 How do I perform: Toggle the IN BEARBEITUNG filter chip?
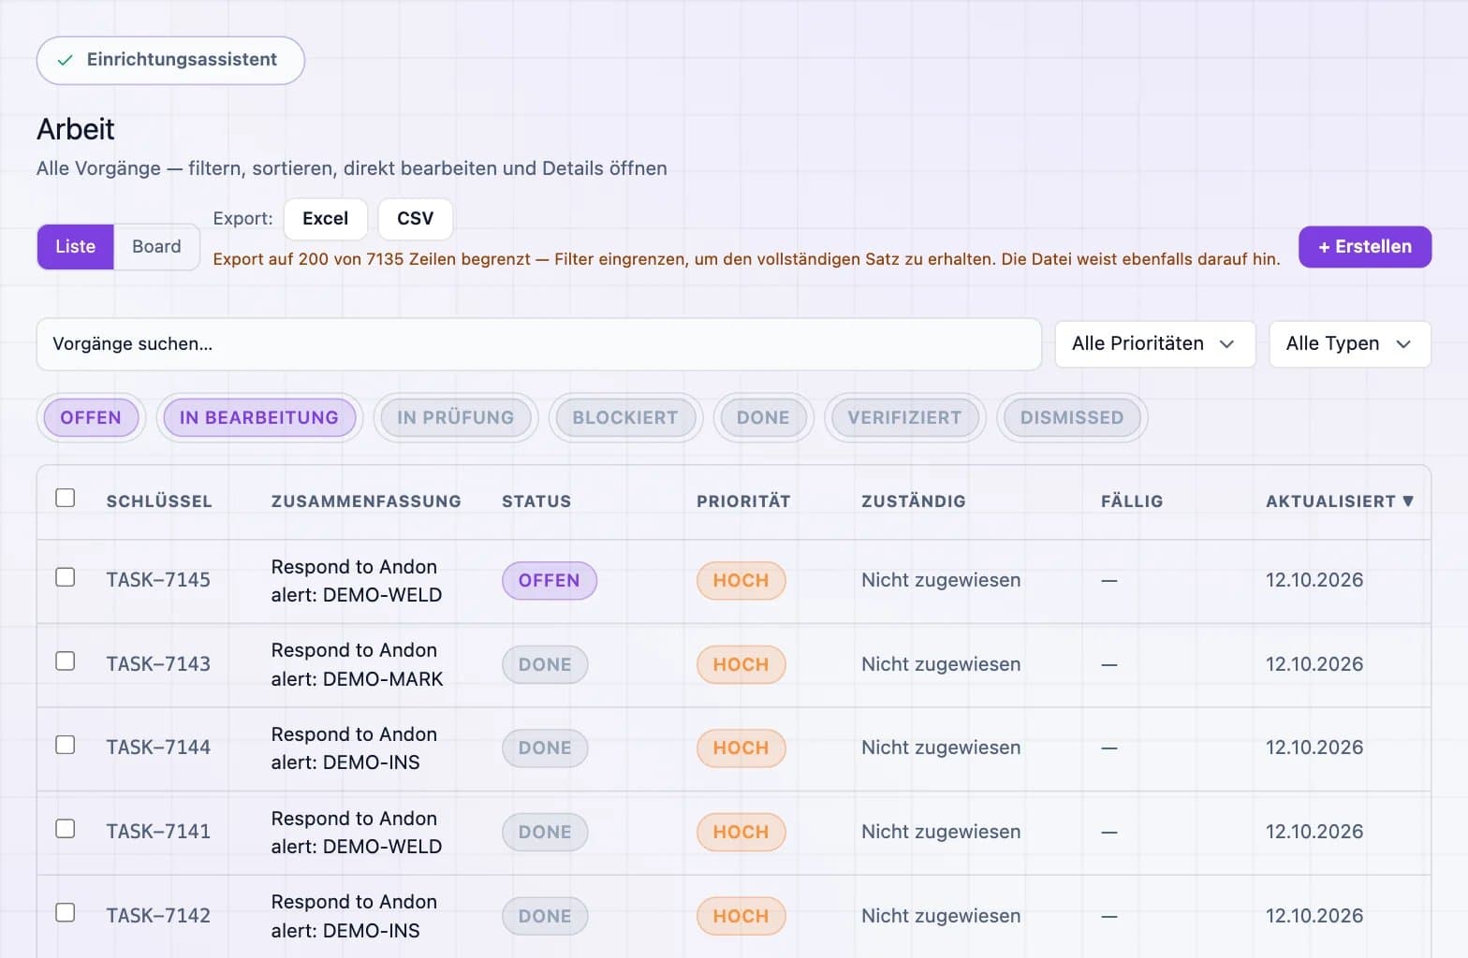pyautogui.click(x=259, y=417)
